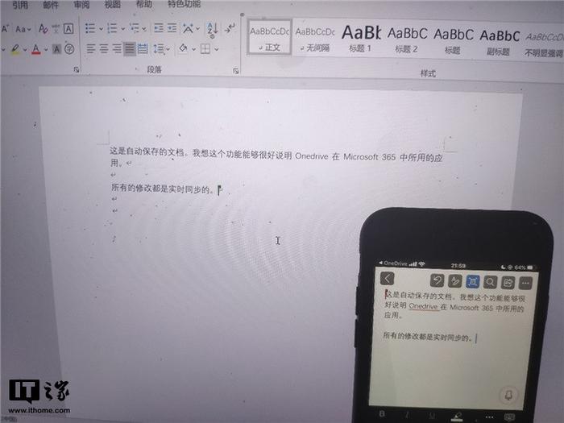Click the line spacing icon
This screenshot has height=423, width=564.
(x=159, y=49)
